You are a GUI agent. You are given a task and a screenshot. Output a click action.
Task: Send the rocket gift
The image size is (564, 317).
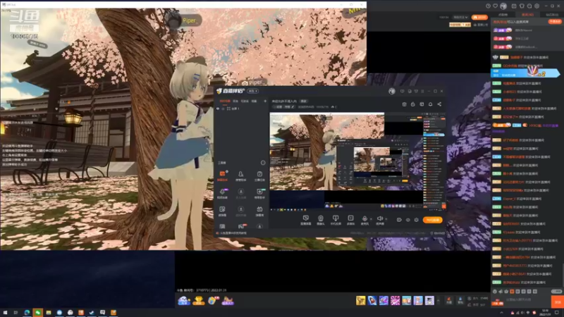click(372, 300)
